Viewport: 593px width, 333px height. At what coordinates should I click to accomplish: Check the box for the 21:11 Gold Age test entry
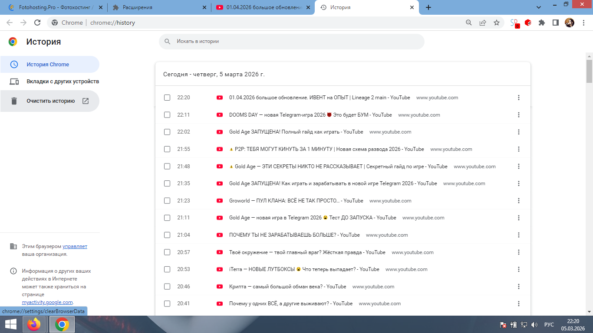pyautogui.click(x=167, y=218)
